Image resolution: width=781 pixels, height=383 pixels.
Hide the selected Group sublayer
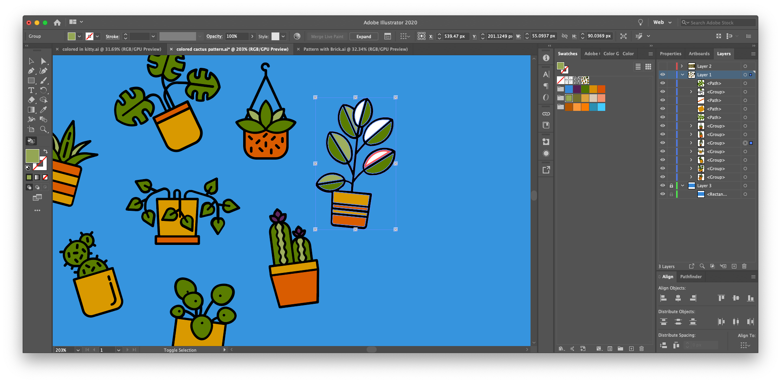[x=662, y=143]
